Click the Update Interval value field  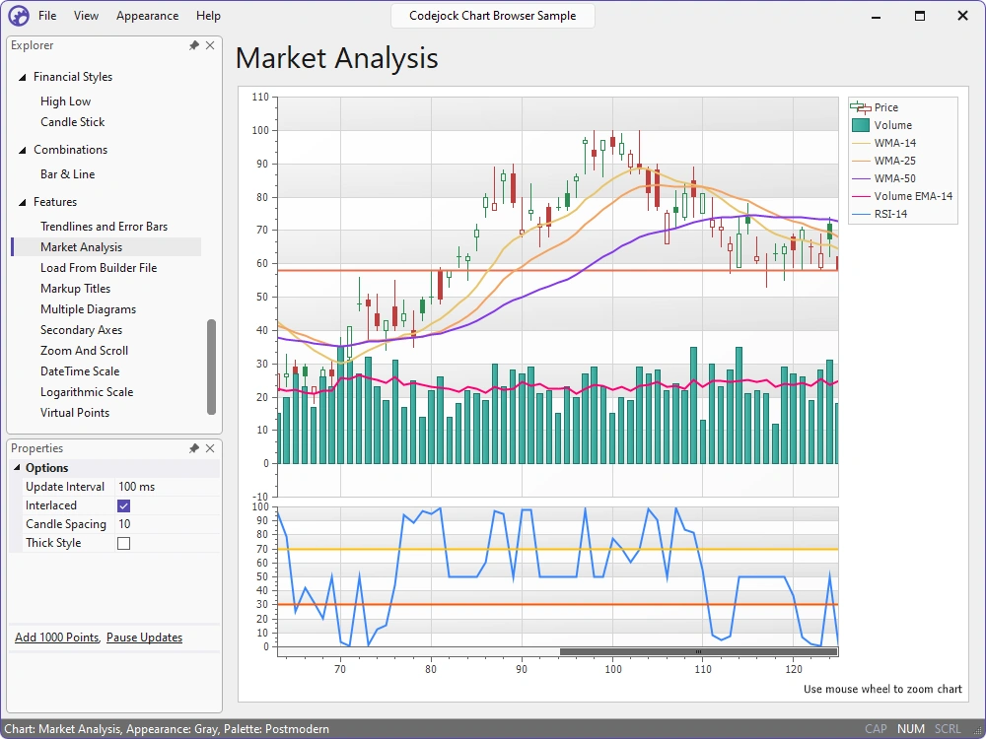[168, 487]
